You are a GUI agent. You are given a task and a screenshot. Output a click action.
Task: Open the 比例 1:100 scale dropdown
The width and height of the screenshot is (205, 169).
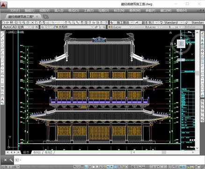tap(18, 167)
